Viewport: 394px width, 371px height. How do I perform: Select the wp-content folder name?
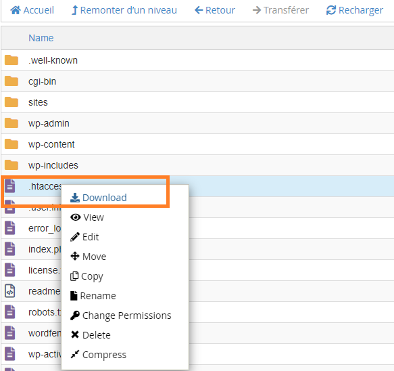(x=51, y=144)
